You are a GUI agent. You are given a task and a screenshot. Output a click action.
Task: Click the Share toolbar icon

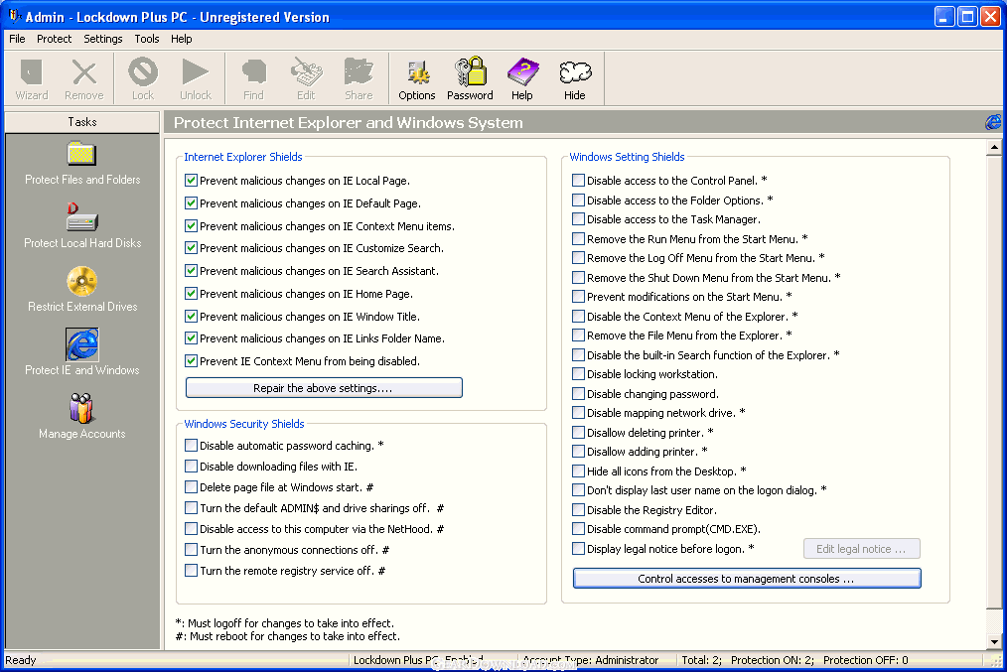coord(359,79)
